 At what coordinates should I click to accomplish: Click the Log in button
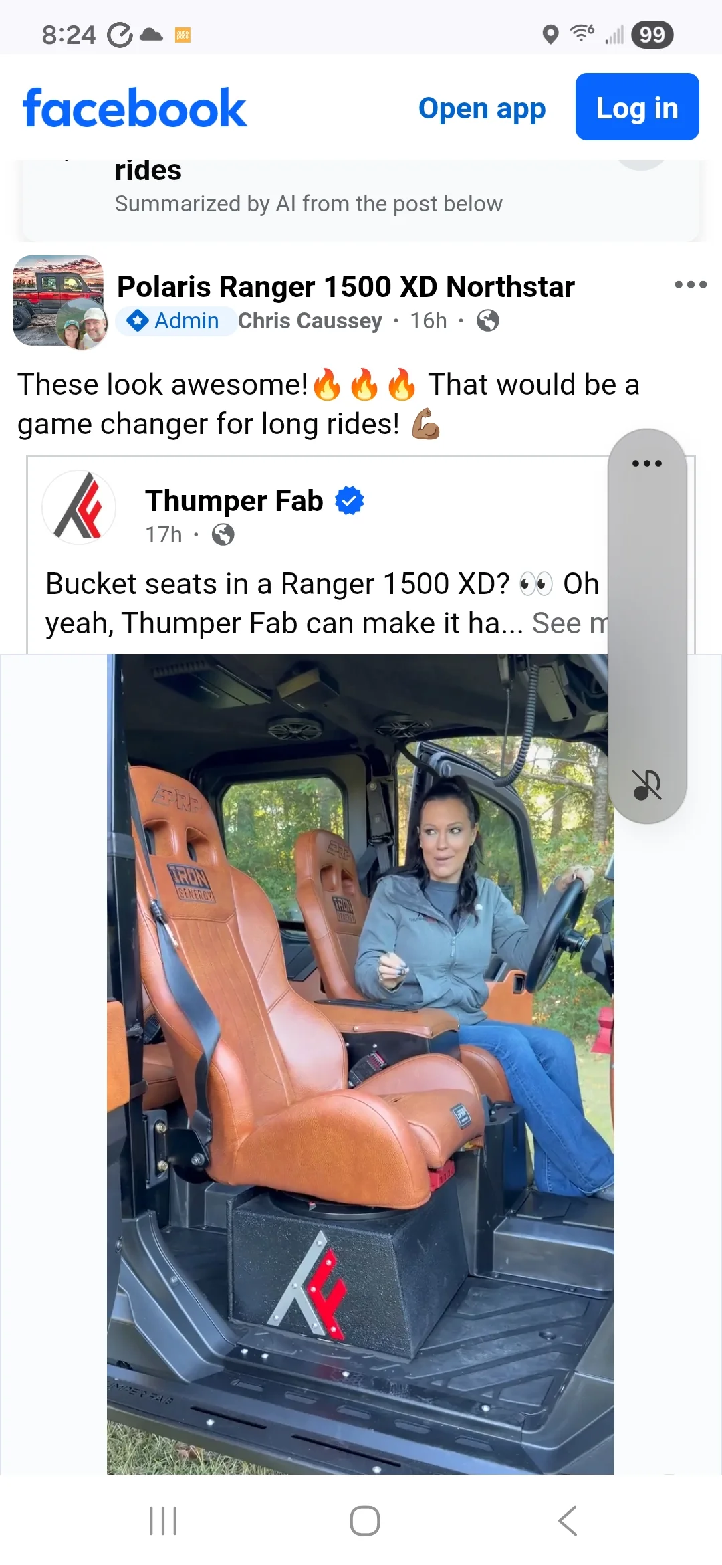[637, 107]
